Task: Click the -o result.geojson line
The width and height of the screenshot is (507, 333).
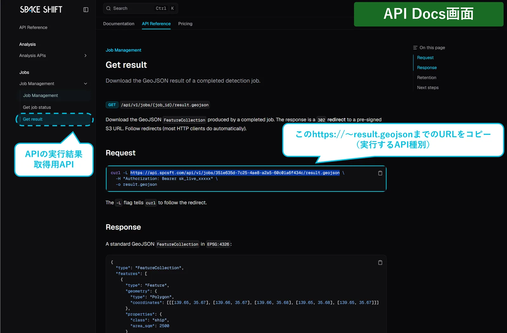Action: tap(136, 184)
